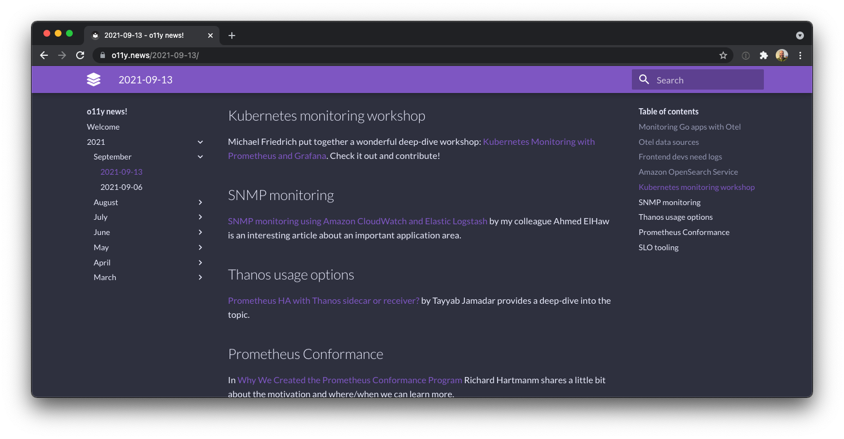This screenshot has width=844, height=439.
Task: Click the o11y news site logo icon
Action: (94, 79)
